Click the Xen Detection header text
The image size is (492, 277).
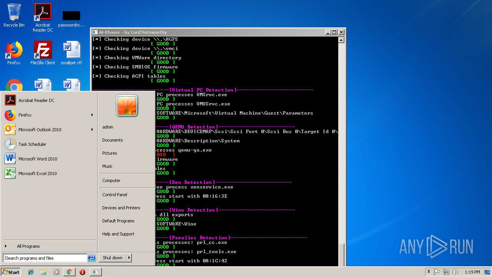(192, 182)
